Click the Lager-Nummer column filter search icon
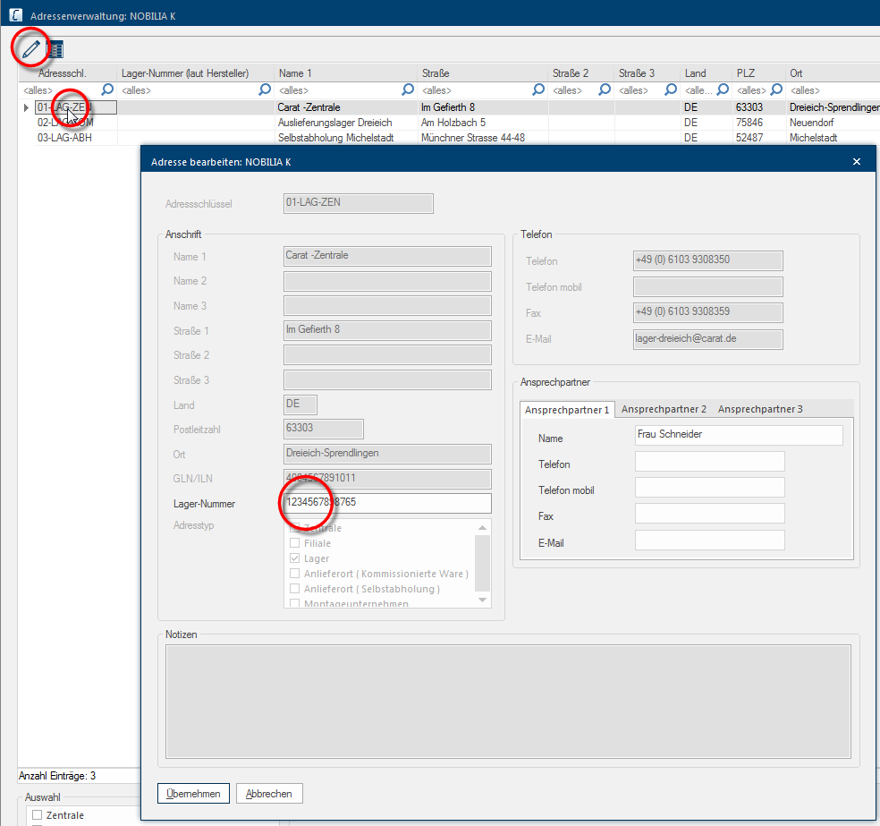This screenshot has height=826, width=880. tap(265, 89)
